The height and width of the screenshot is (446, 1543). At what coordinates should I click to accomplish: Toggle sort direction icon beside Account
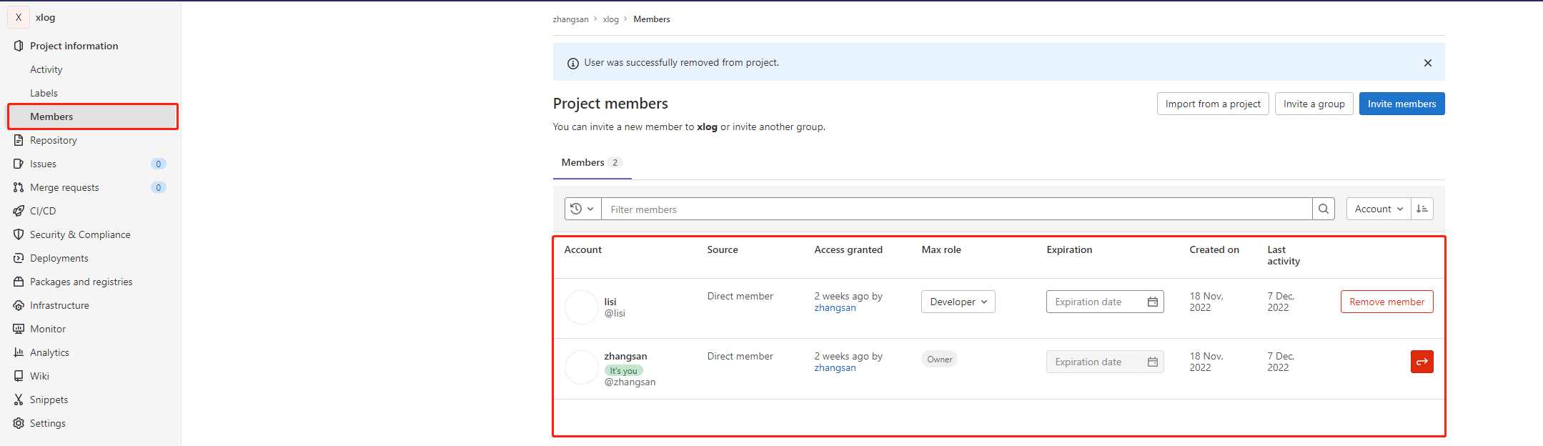click(1422, 209)
